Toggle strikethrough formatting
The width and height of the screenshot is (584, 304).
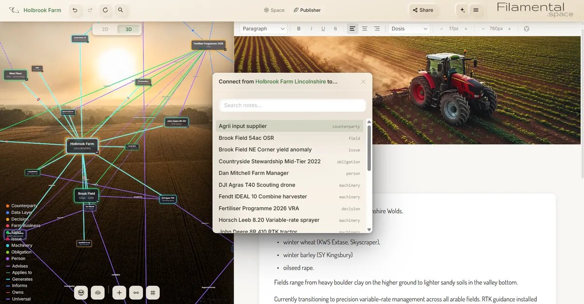click(335, 29)
